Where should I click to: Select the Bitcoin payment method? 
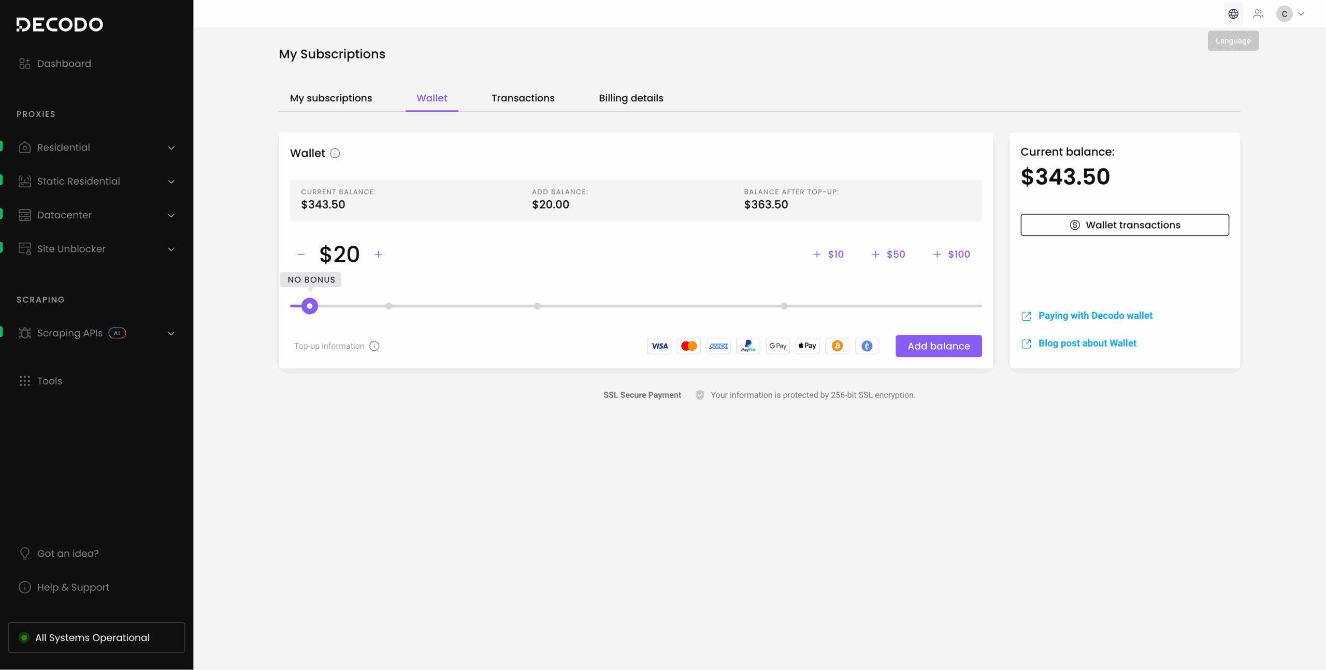click(837, 346)
